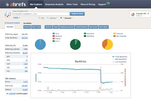The image size is (151, 99).
Task: Expand the History dropdown
Action: (16, 18)
